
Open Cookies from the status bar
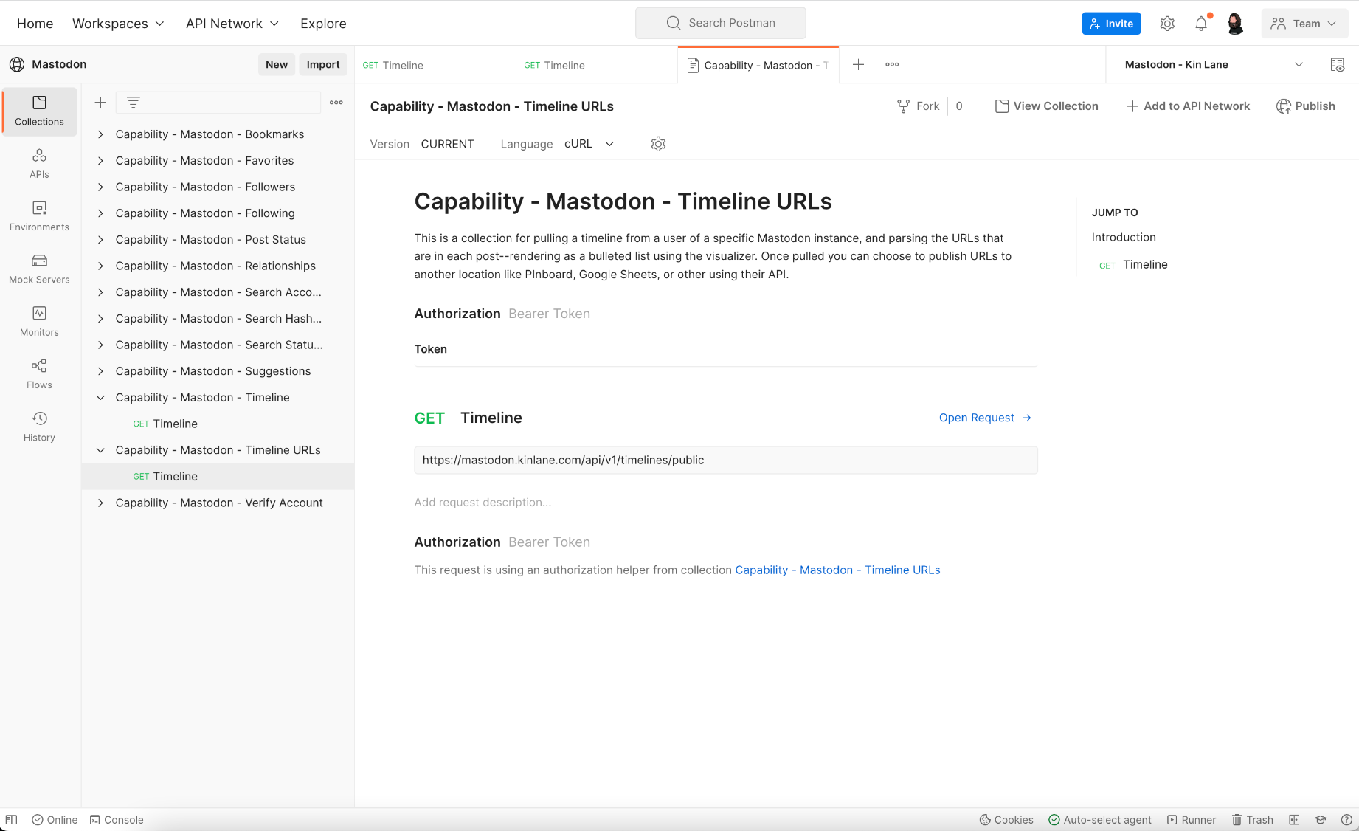pyautogui.click(x=1006, y=820)
